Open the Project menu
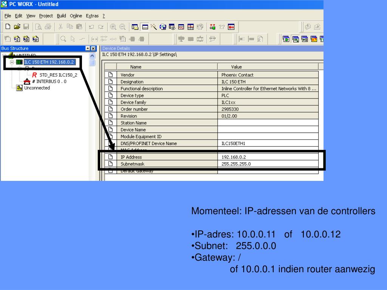This screenshot has height=290, width=387. tap(46, 16)
